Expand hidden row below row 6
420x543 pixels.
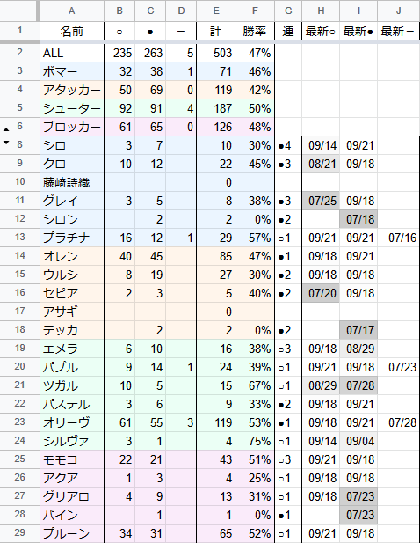click(x=6, y=130)
